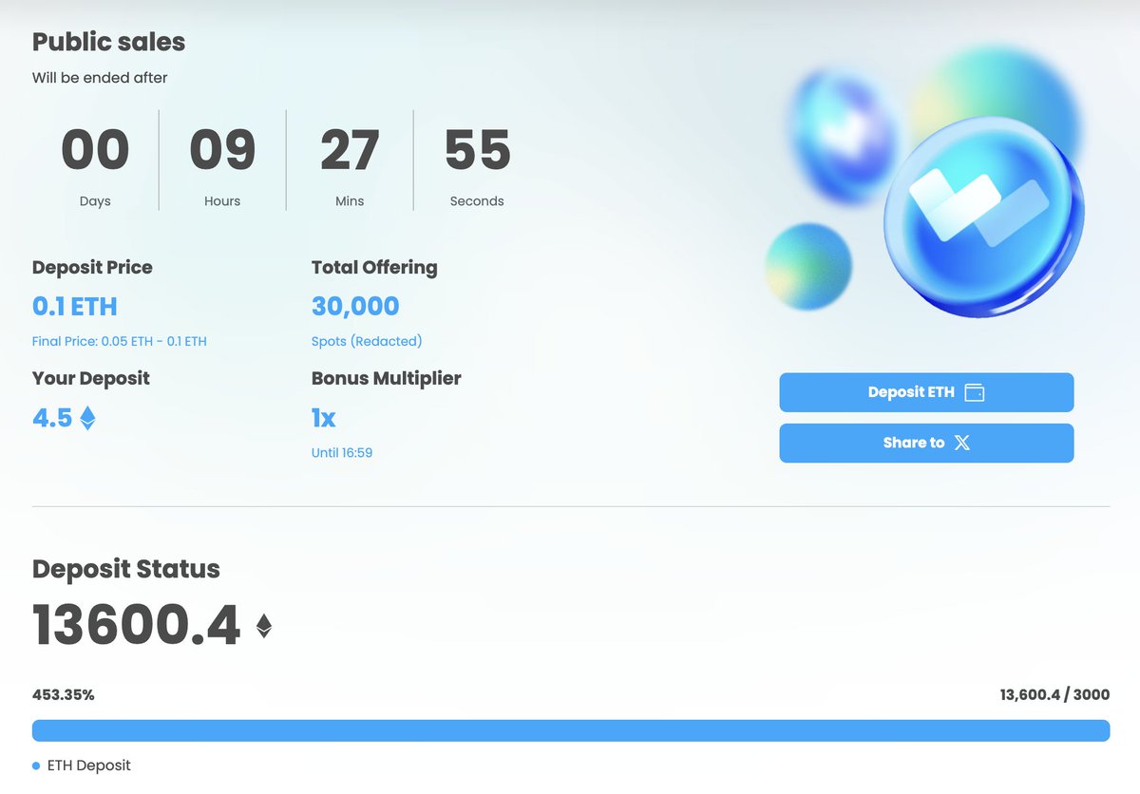Click the 'ETH Deposit' legend label
This screenshot has width=1140, height=794.
89,766
